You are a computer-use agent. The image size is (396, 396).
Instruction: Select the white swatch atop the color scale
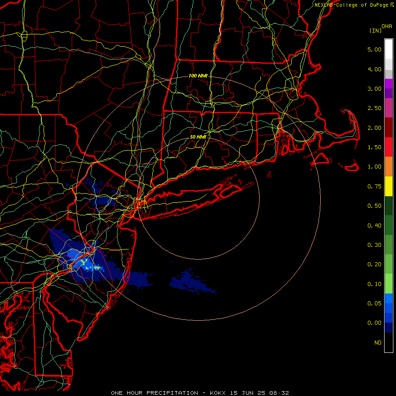(389, 49)
